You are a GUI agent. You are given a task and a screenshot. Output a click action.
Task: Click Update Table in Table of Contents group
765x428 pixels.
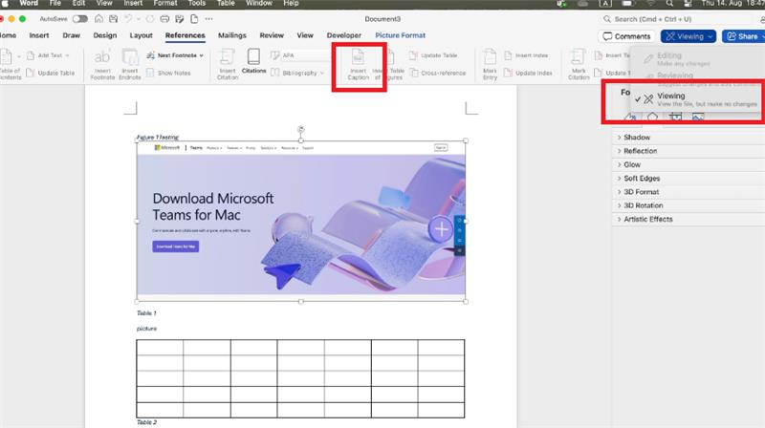pyautogui.click(x=51, y=73)
